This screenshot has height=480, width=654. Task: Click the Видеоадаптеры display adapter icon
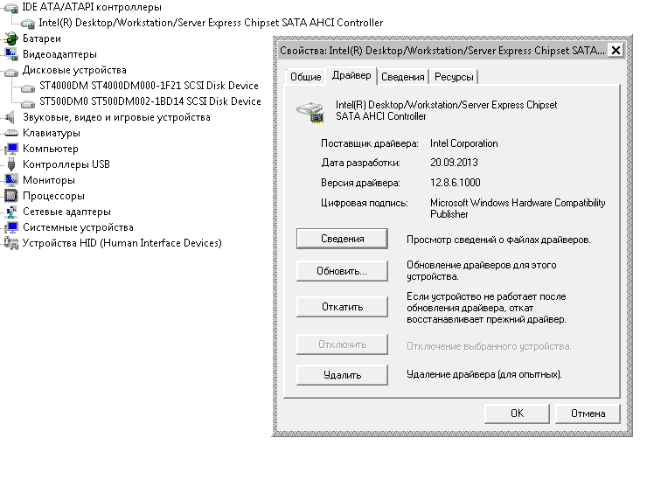(11, 54)
